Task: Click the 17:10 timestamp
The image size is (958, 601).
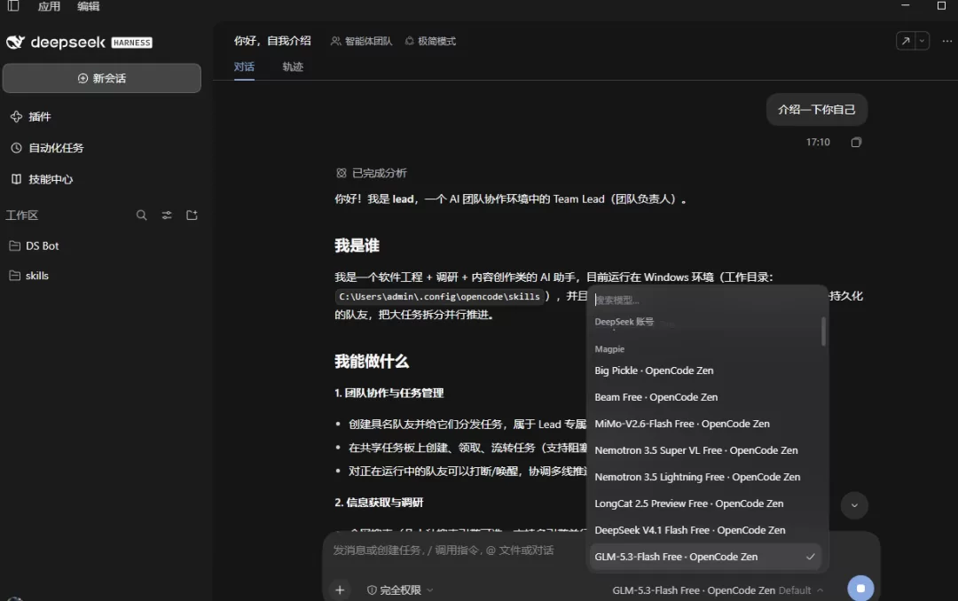Action: click(818, 143)
